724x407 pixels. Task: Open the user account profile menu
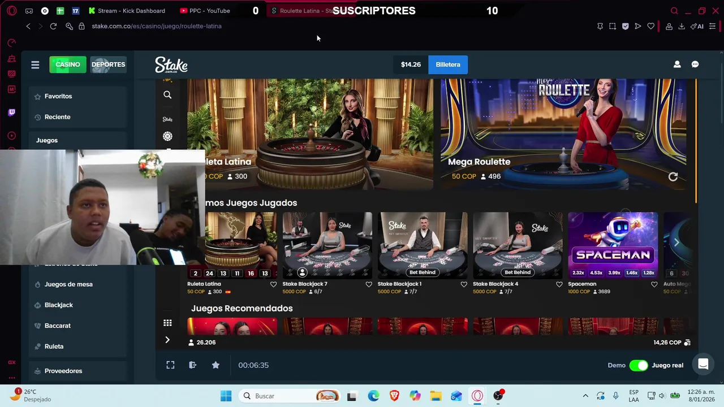coord(677,64)
